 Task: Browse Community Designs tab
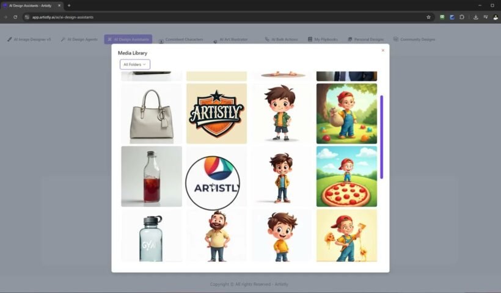click(414, 40)
